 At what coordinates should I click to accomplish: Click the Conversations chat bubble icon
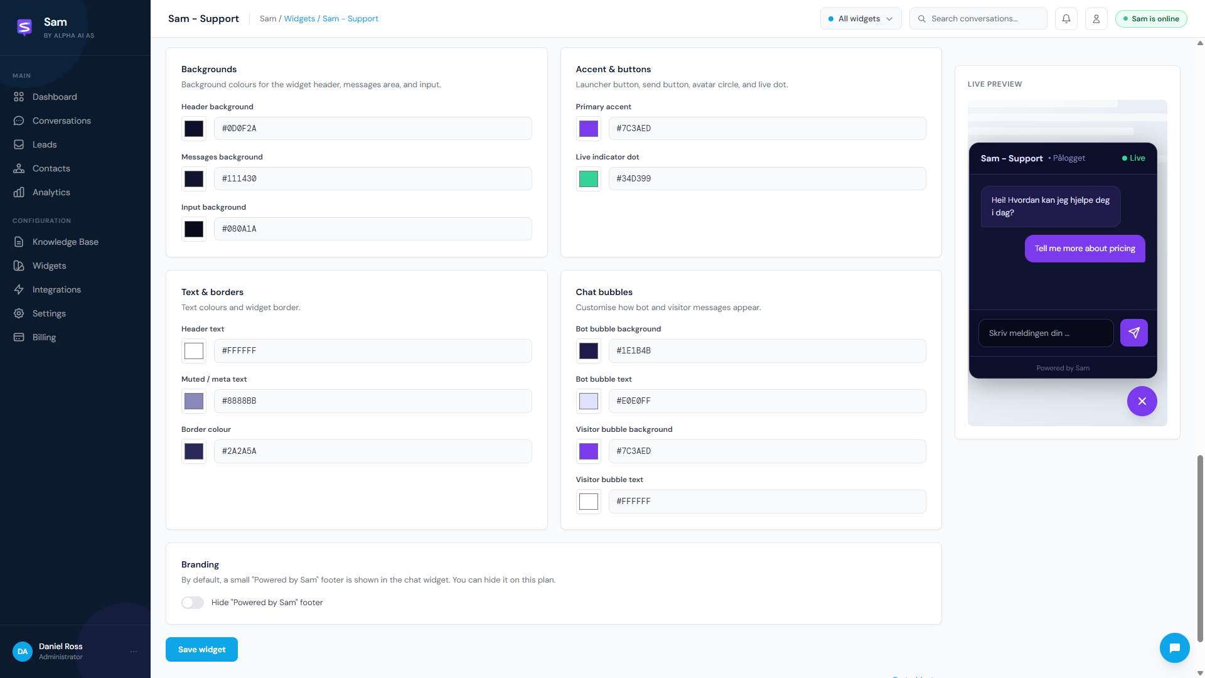19,121
